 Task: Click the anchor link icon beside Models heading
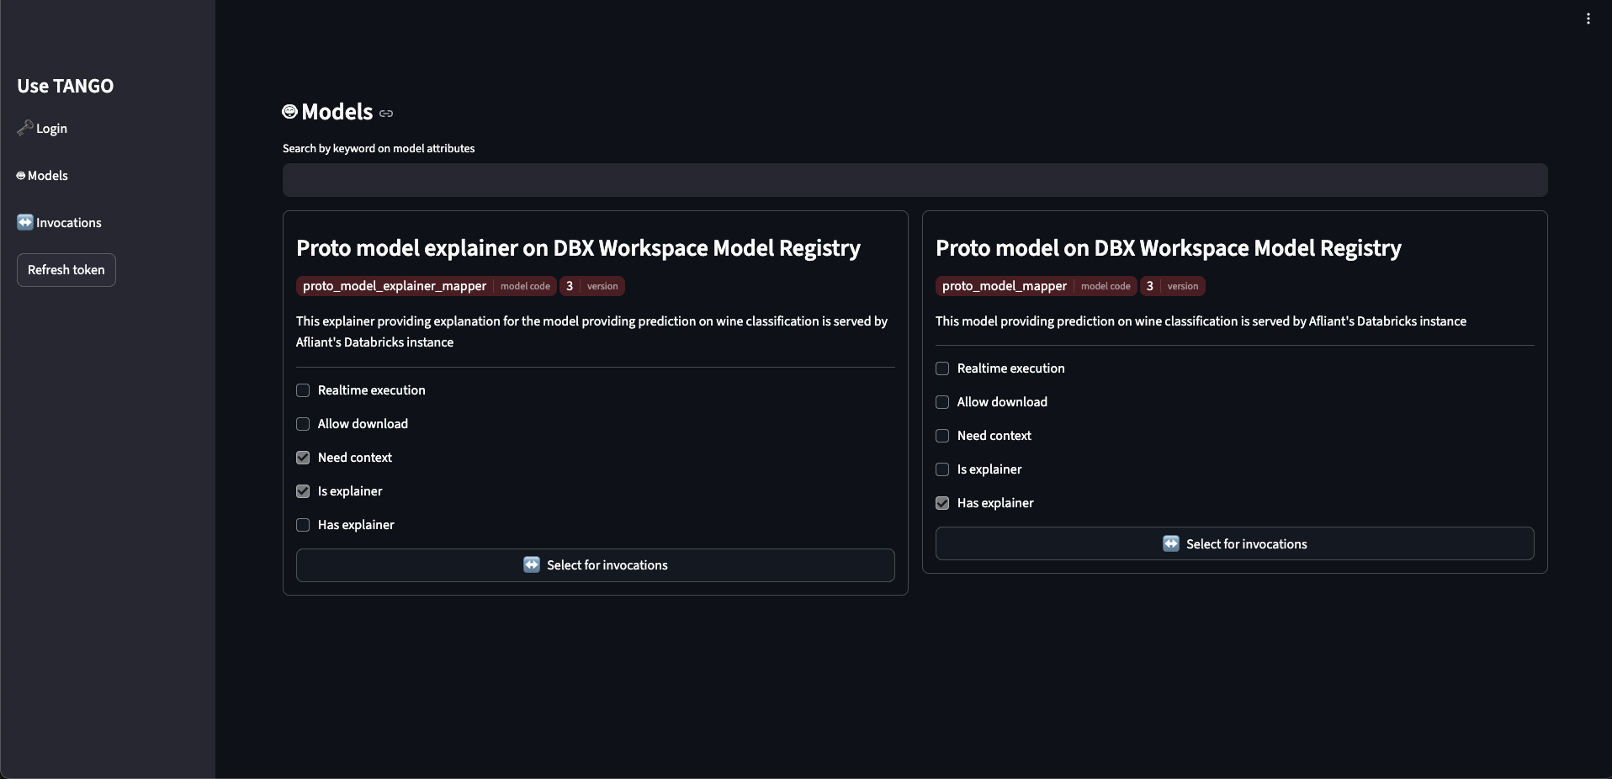[x=386, y=114]
